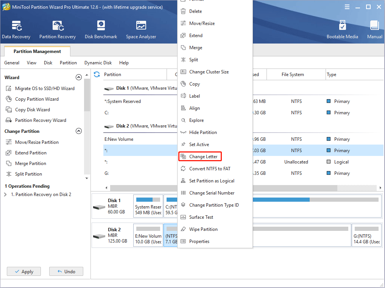
Task: Choose Split Partition in sidebar
Action: tap(24, 174)
